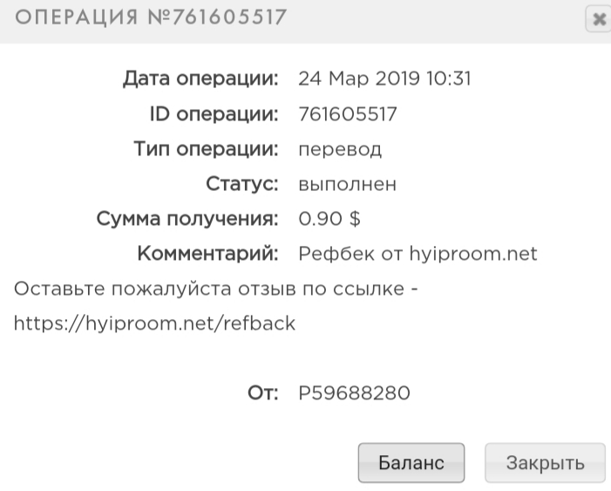The height and width of the screenshot is (491, 611).
Task: Click the status value выполнен
Action: point(348,185)
